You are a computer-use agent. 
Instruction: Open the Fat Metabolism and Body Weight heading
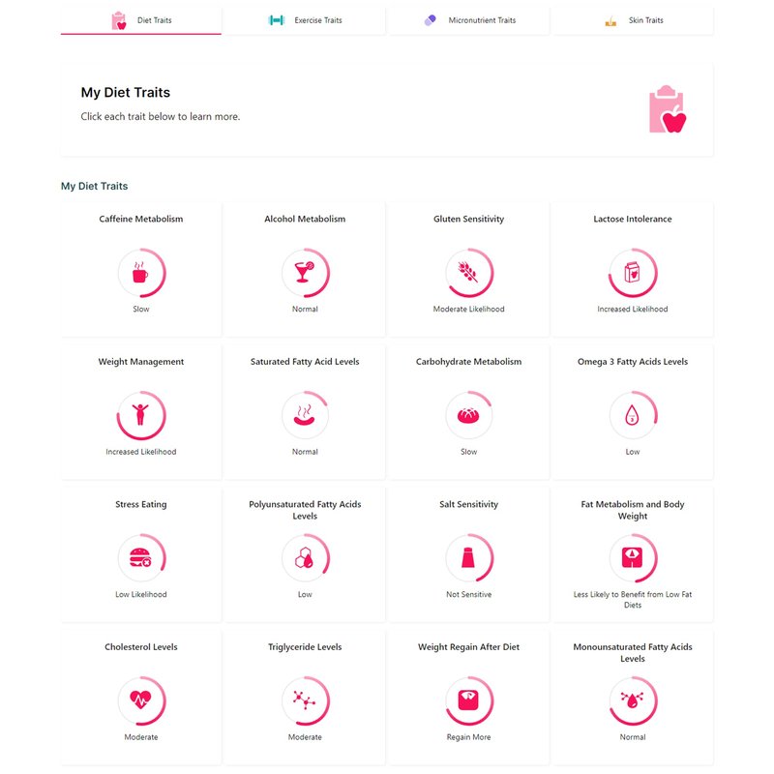pos(633,510)
